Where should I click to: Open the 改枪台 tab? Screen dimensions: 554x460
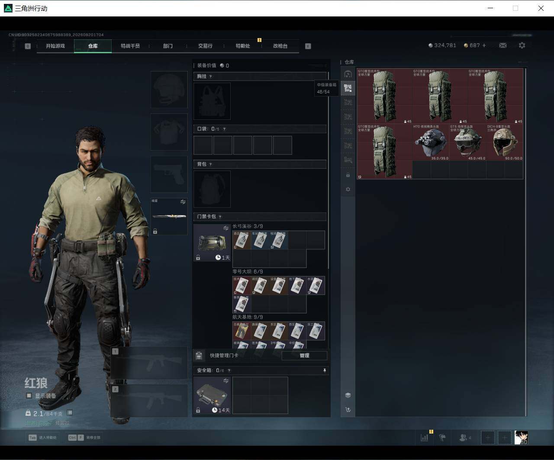pyautogui.click(x=280, y=46)
